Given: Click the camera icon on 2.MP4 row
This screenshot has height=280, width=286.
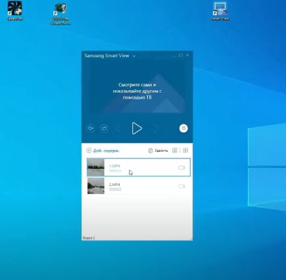Looking at the screenshot, I should [181, 186].
